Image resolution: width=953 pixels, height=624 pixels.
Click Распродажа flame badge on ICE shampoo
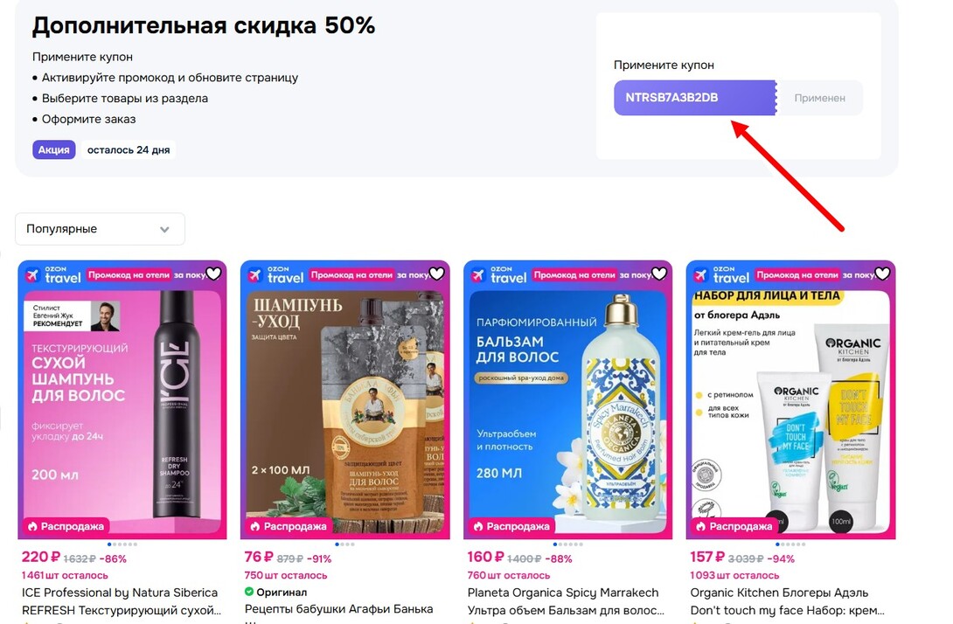(66, 526)
